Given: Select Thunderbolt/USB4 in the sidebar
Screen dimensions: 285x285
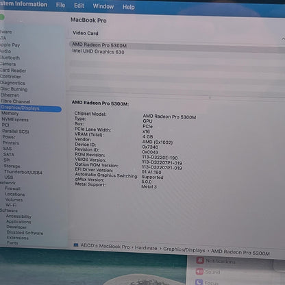Looking at the screenshot, I should click(23, 172).
